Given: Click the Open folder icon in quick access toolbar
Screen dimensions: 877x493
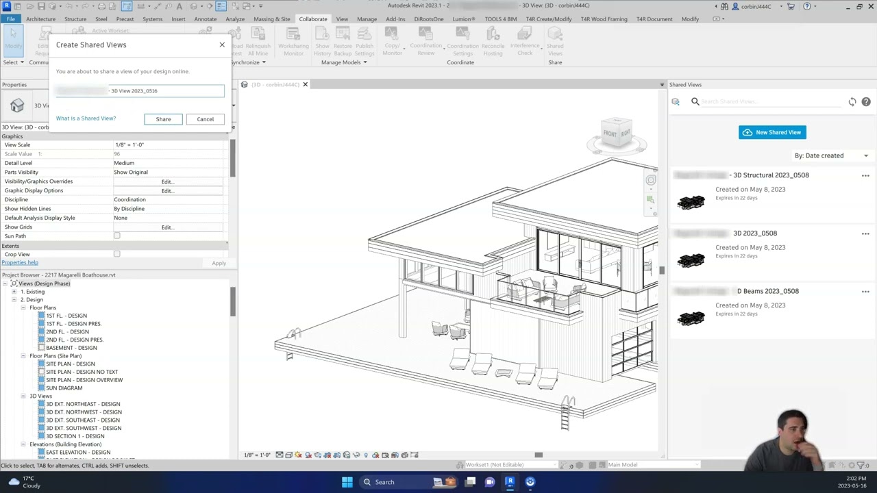Looking at the screenshot, I should [29, 6].
